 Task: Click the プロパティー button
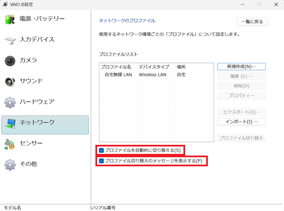[241, 96]
